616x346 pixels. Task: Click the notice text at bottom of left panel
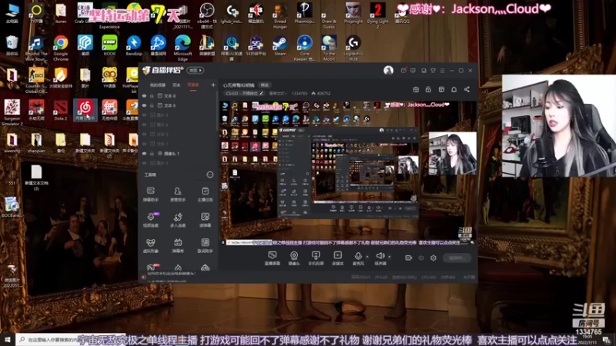pos(170,274)
